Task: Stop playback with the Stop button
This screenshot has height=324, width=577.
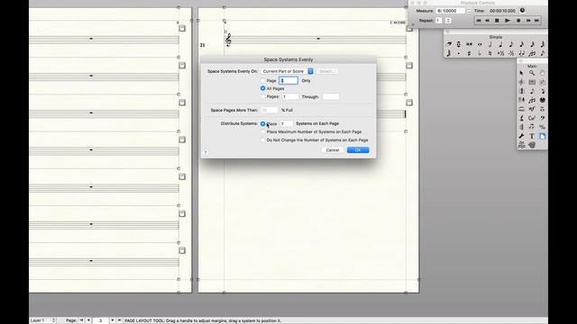Action: [x=497, y=21]
